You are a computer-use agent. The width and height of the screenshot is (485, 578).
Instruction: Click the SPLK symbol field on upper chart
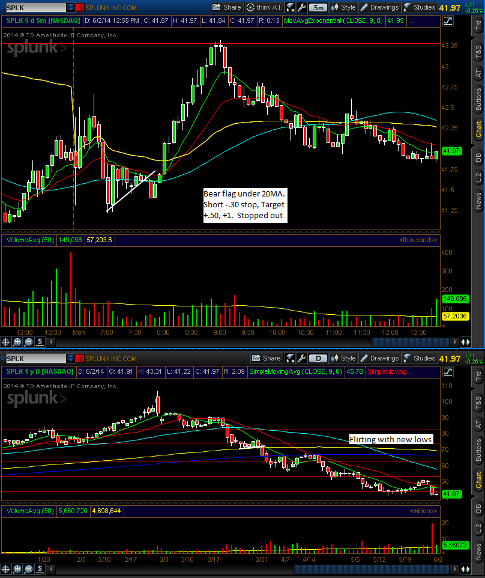point(36,7)
